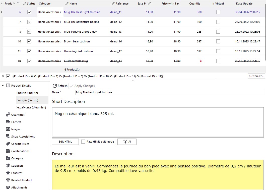The height and width of the screenshot is (190, 266).
Task: Click the pencil icon in Base Price header
Action: coord(150,4)
